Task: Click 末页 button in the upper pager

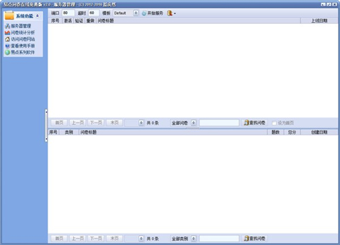Action: click(x=114, y=123)
